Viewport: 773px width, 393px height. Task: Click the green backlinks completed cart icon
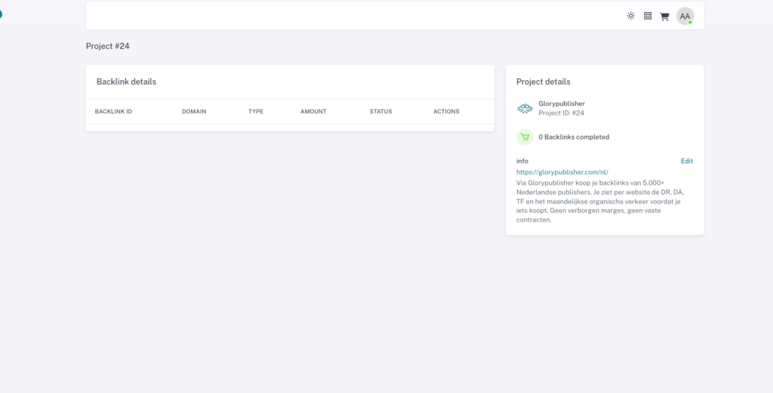pos(525,137)
